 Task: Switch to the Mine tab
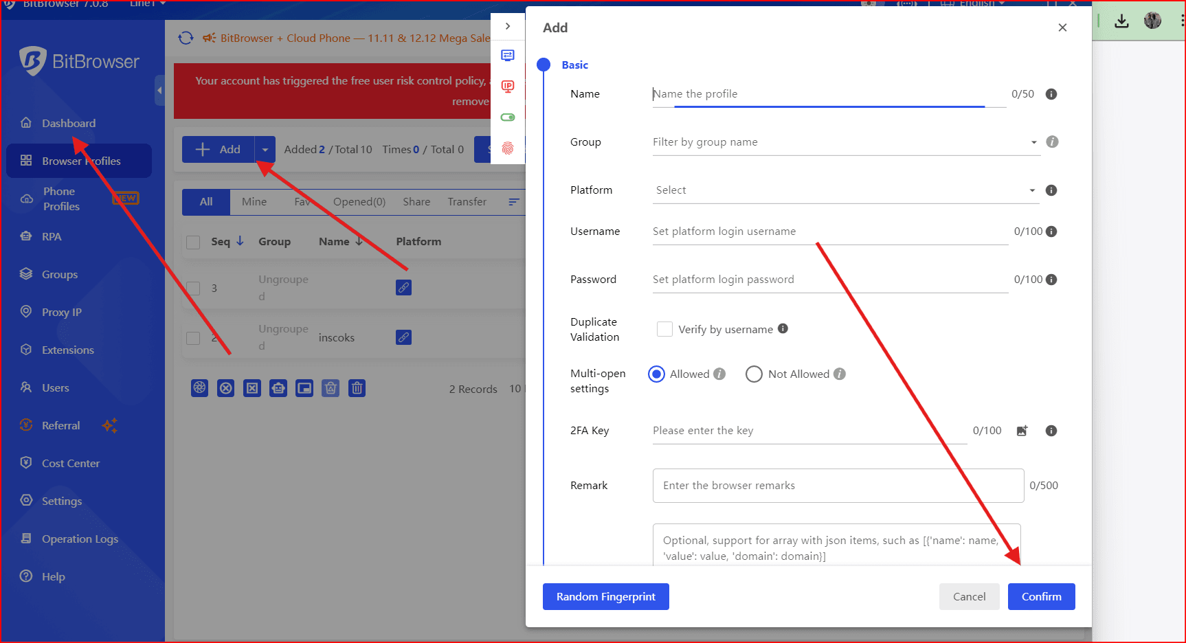[x=254, y=202]
